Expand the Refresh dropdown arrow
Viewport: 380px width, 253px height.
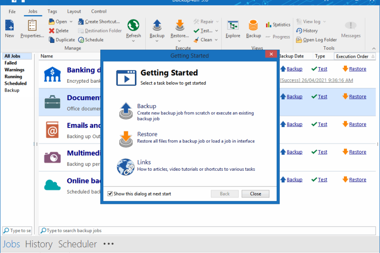(133, 41)
